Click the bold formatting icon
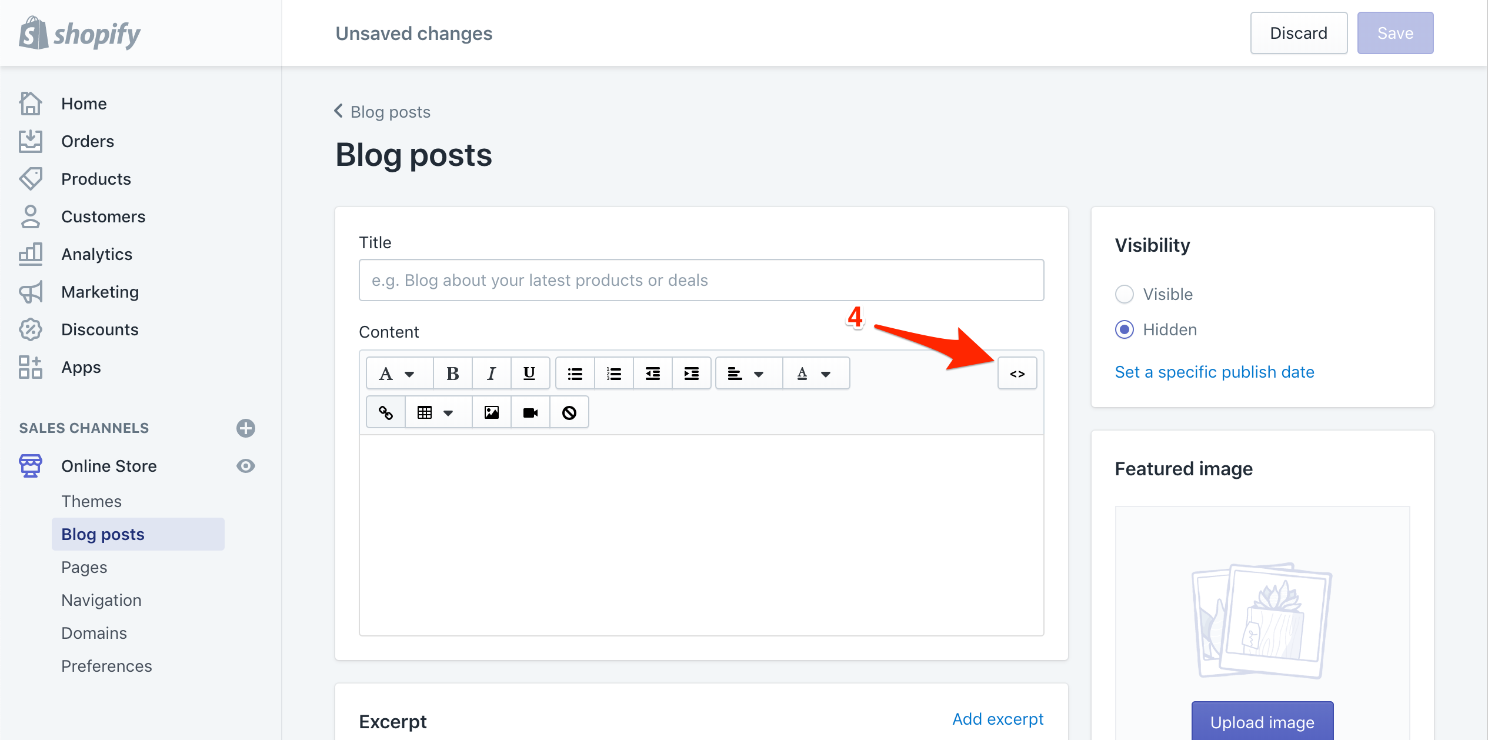Image resolution: width=1488 pixels, height=740 pixels. [x=451, y=373]
